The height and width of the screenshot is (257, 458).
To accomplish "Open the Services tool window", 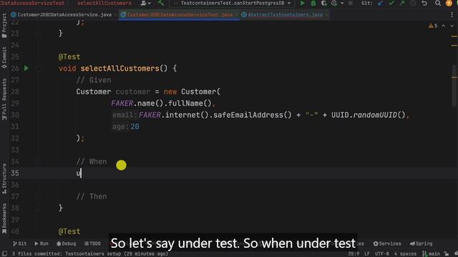I will (387, 243).
